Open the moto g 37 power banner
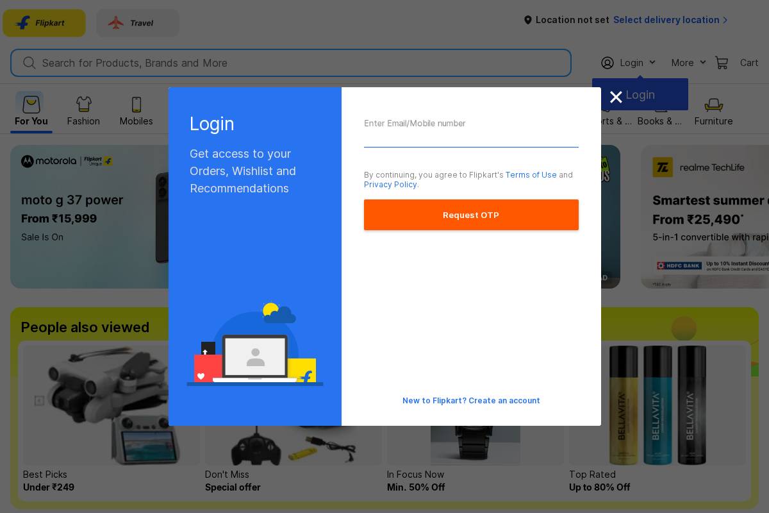 pyautogui.click(x=90, y=217)
